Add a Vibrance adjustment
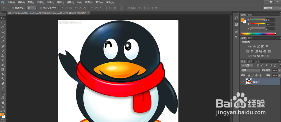The height and width of the screenshot is (122, 281). [267, 47]
